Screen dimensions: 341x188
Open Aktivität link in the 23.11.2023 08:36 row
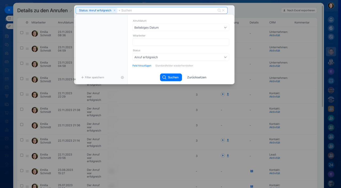[275, 35]
